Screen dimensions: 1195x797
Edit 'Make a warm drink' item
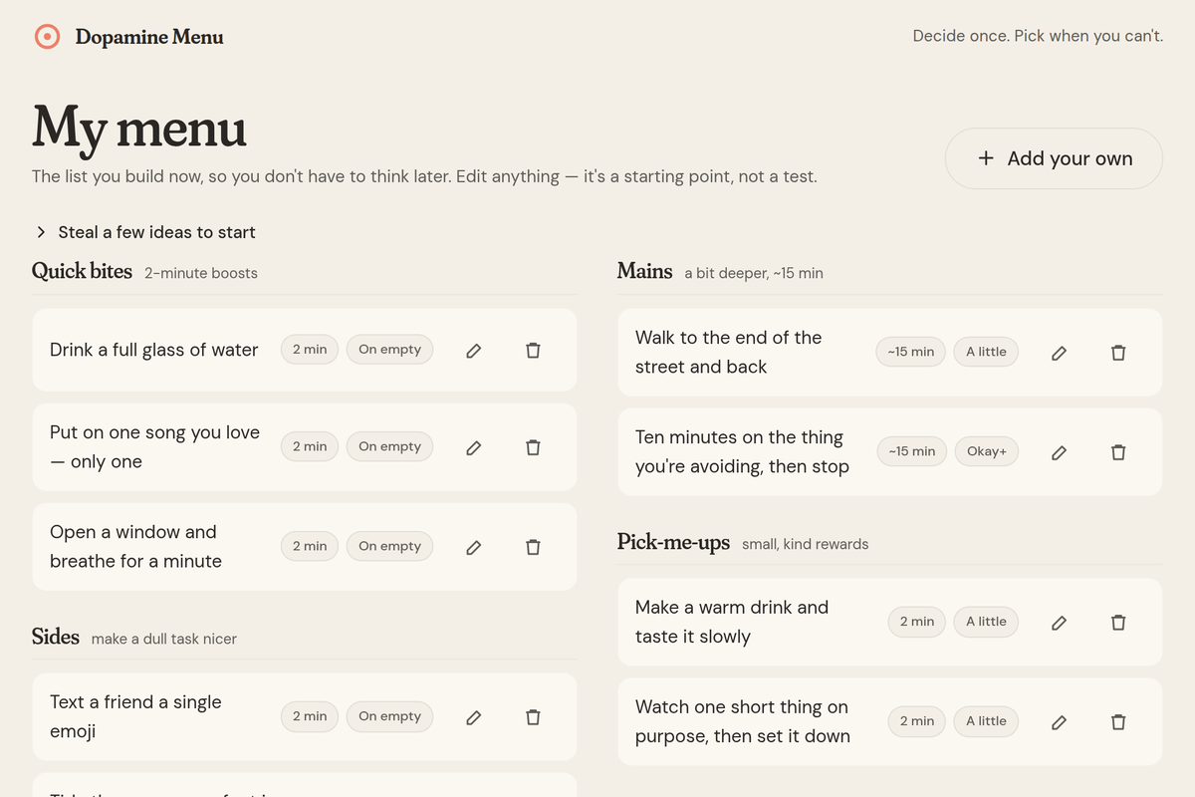[x=1060, y=622]
